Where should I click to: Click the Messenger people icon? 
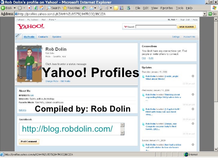click(128, 8)
